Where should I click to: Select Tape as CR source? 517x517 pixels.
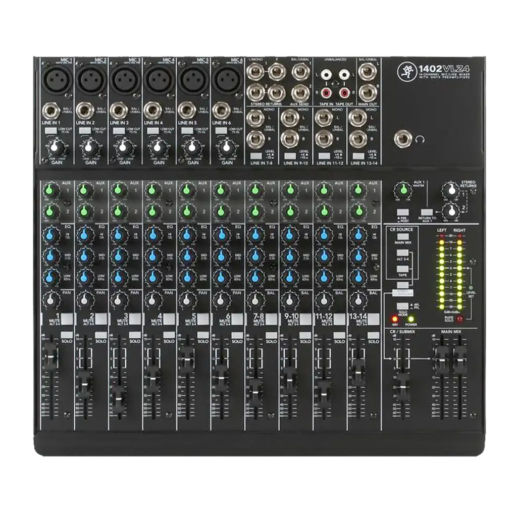point(402,269)
